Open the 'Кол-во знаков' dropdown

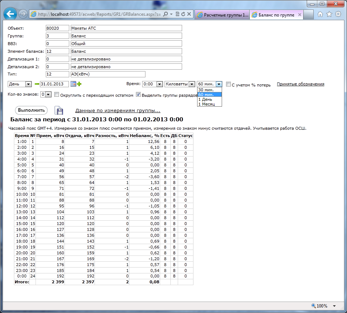pyautogui.click(x=46, y=95)
